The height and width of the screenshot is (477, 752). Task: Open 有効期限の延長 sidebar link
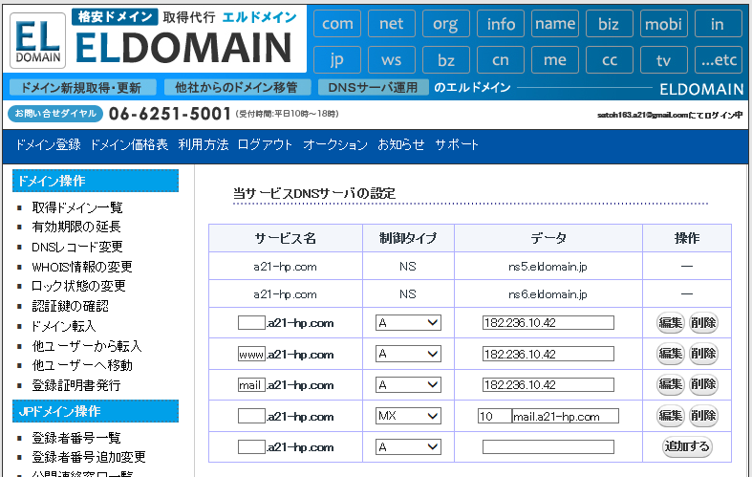(76, 227)
